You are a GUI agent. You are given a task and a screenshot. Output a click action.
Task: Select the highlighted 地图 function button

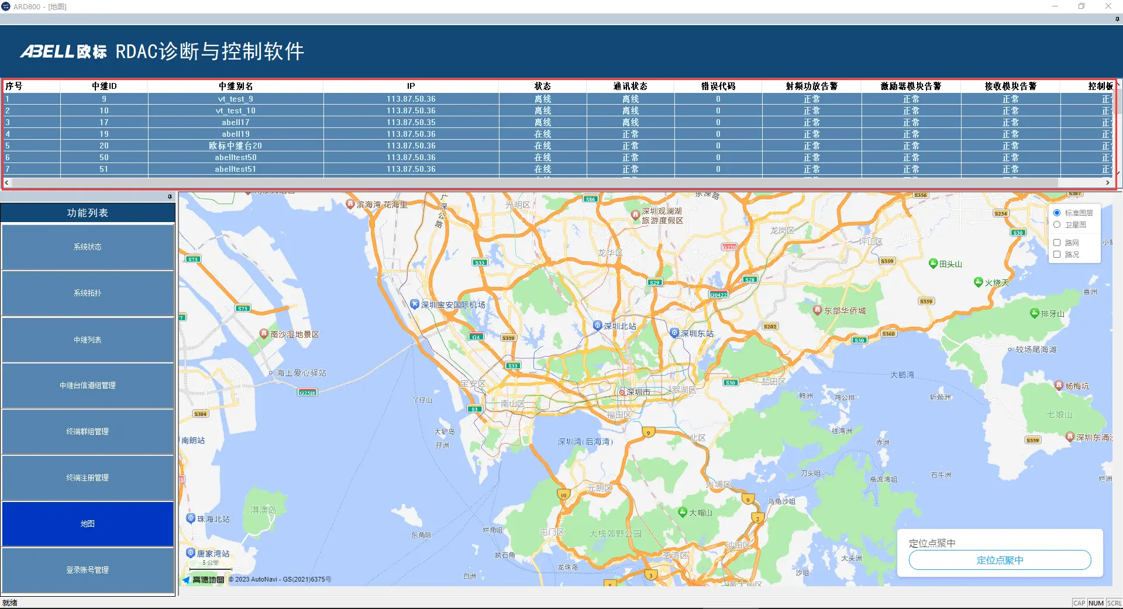[88, 524]
